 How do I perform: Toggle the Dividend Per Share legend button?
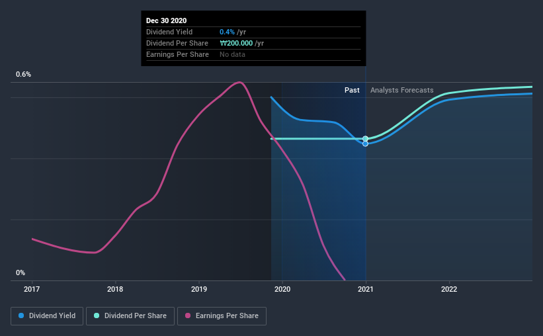pos(130,316)
